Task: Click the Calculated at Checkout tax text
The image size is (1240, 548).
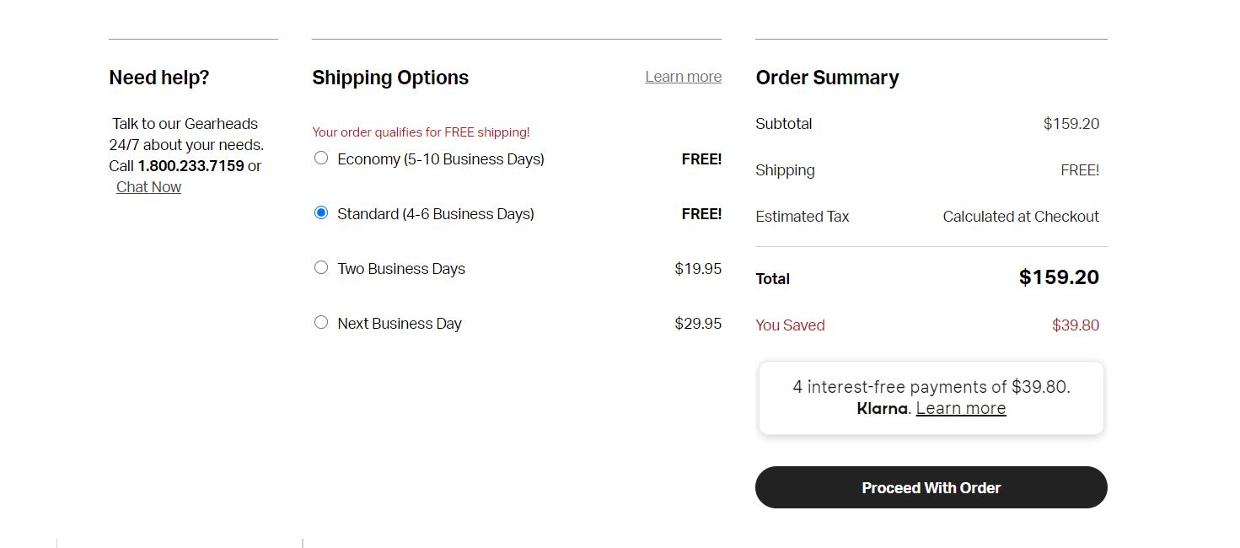Action: click(x=1021, y=217)
